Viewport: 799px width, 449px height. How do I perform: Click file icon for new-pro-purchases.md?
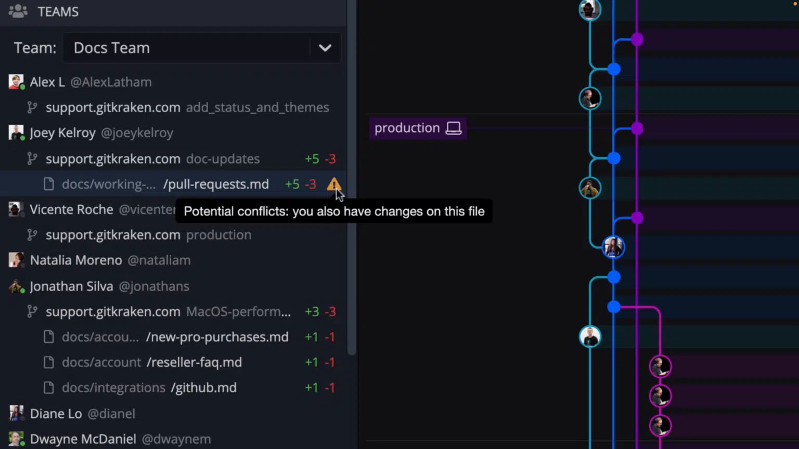click(x=48, y=337)
